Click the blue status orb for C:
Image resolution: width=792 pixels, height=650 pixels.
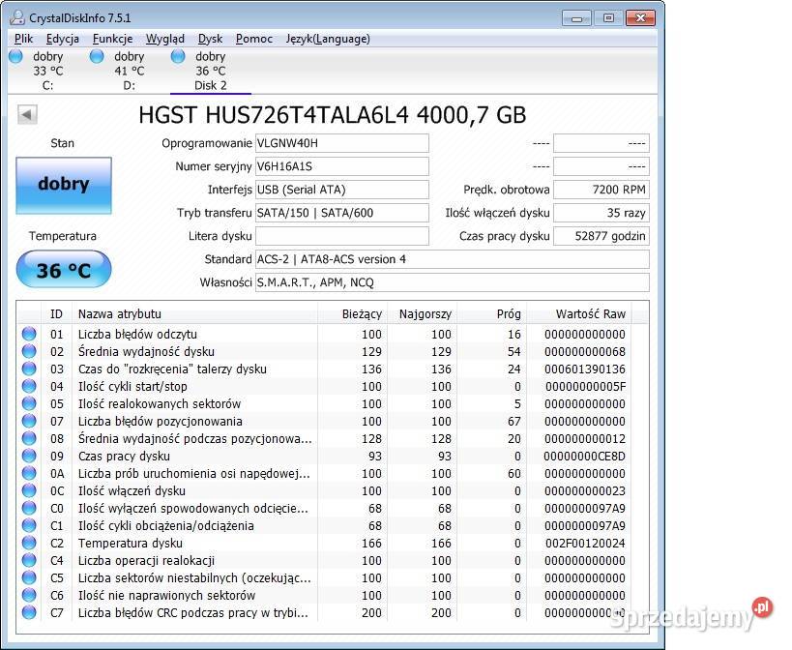[x=16, y=56]
